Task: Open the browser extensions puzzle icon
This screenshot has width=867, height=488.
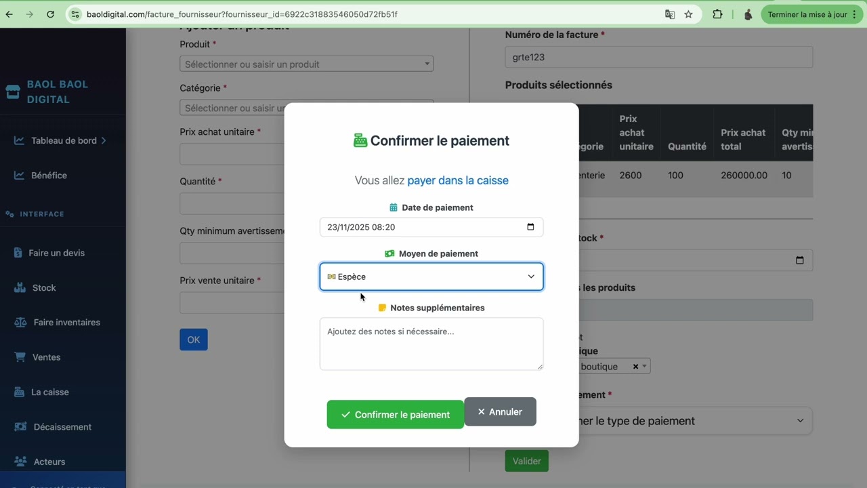Action: click(x=717, y=14)
